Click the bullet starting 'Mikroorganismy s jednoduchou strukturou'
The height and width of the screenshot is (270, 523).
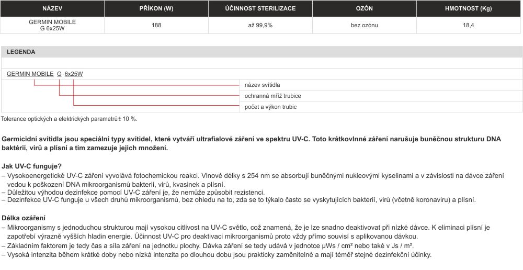[246, 232]
